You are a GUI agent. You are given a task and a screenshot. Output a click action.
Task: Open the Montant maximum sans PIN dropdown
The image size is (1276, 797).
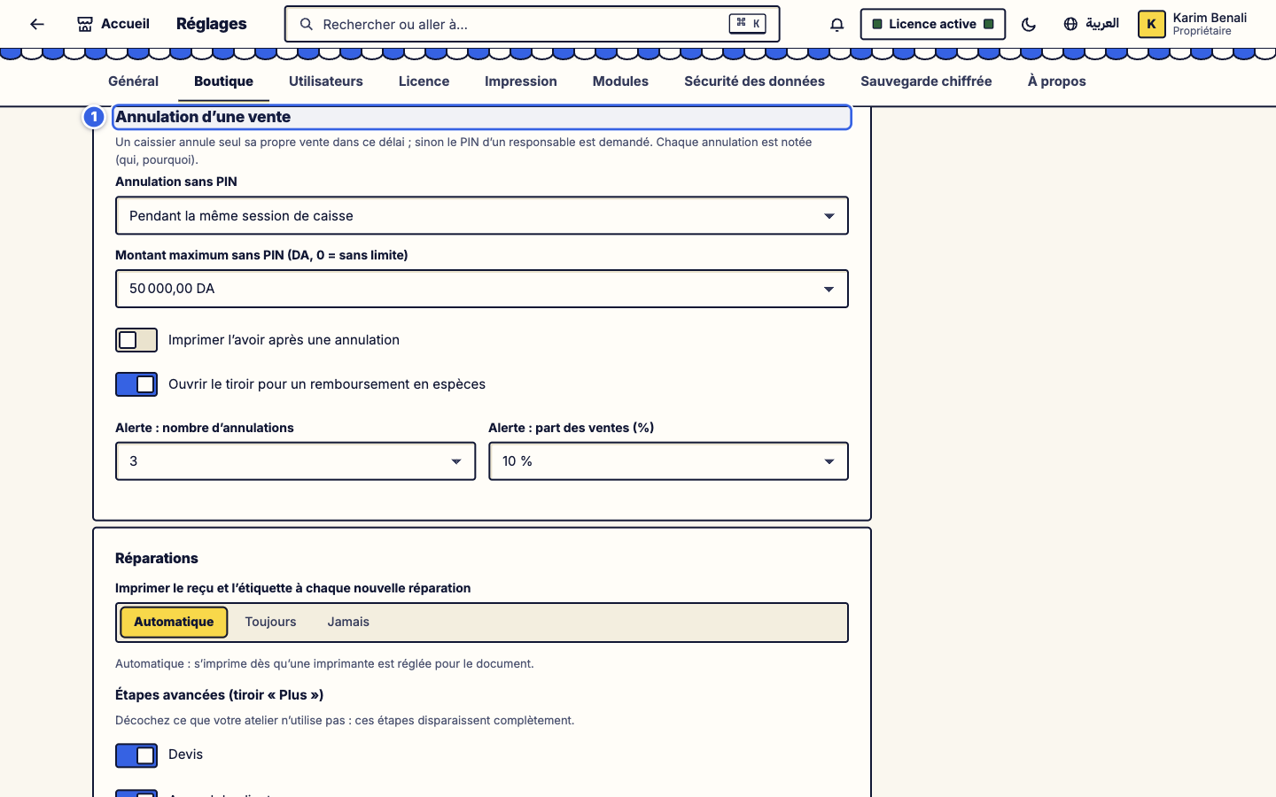coord(482,289)
